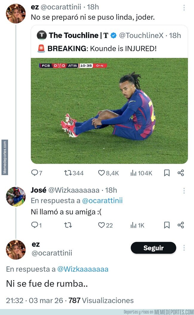The width and height of the screenshot is (194, 315).
Task: Open ez's profile avatar
Action: [x=16, y=13]
